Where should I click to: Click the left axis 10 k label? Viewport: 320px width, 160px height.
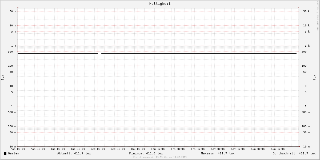(13, 26)
